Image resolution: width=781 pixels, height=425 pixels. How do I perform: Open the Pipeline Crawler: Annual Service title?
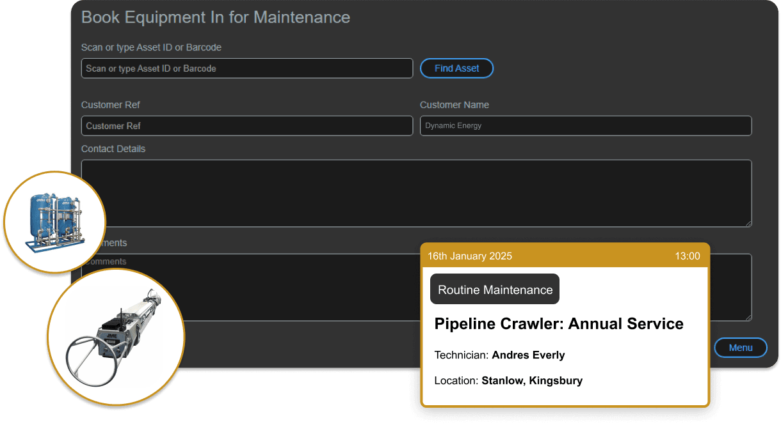pos(558,324)
